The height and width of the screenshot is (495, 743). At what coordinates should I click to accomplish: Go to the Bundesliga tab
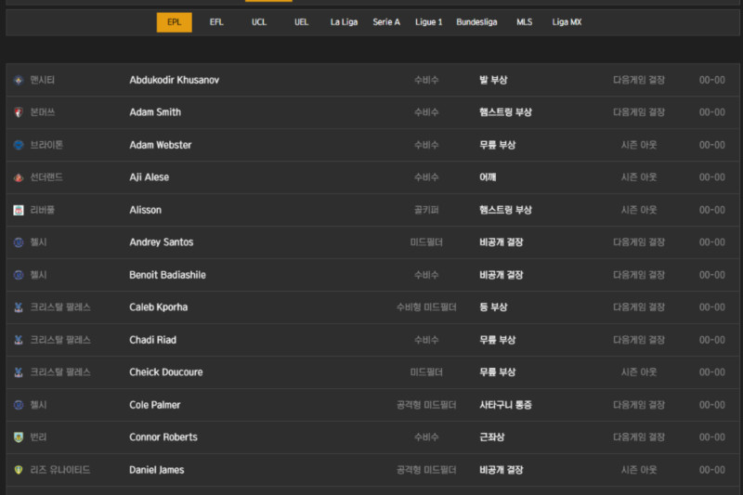[x=476, y=22]
